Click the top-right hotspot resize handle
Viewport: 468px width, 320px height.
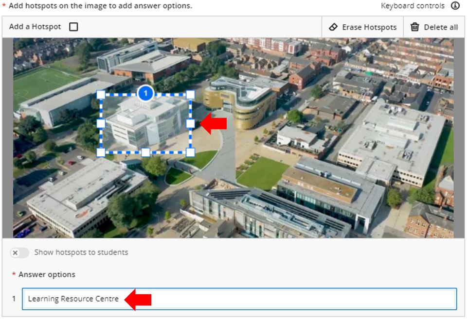[x=190, y=95]
